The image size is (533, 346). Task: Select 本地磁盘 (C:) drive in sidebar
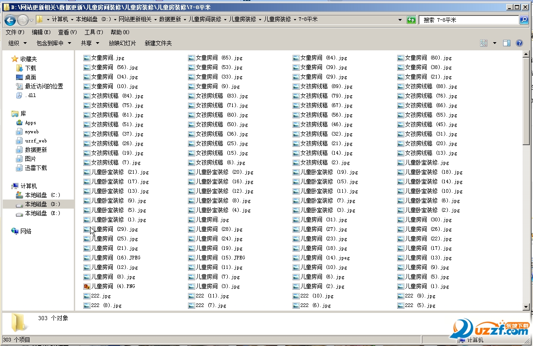(x=42, y=195)
